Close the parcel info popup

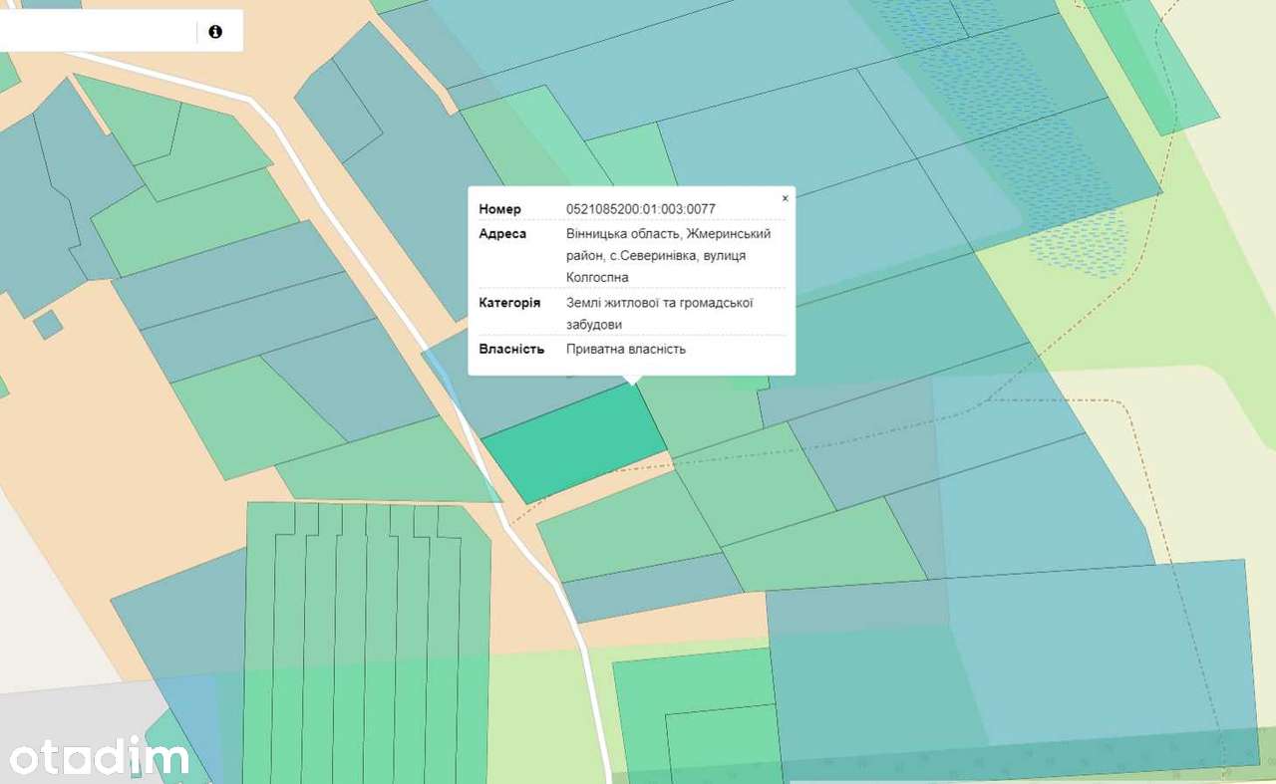click(785, 198)
